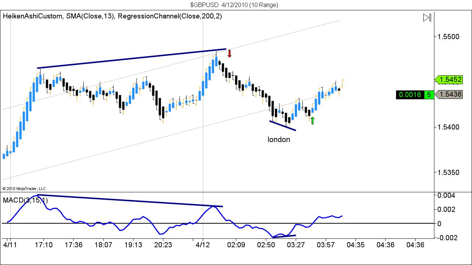The image size is (472, 265).
Task: Click the 4/12 time axis label
Action: coord(202,245)
